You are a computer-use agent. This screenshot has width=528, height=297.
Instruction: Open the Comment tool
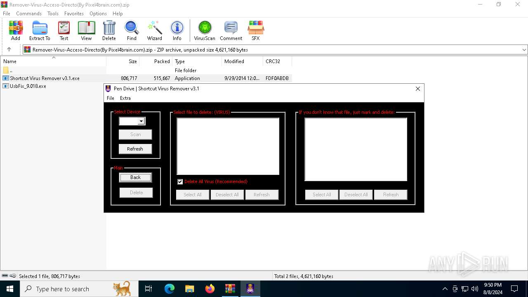[231, 31]
